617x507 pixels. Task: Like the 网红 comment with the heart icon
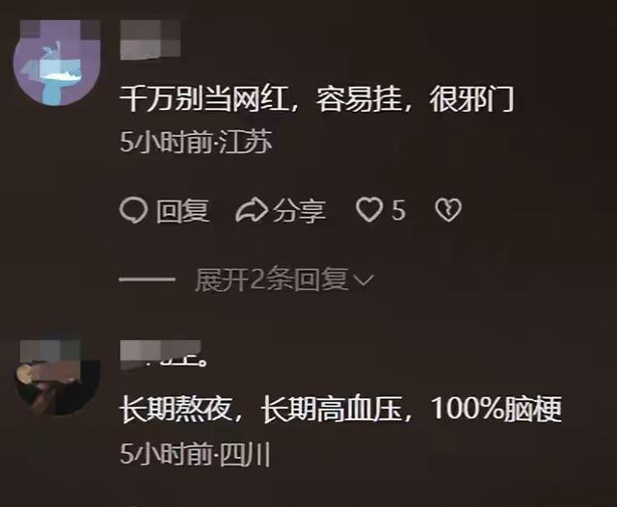tap(369, 210)
